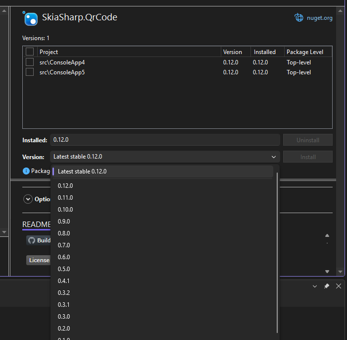Screen dimensions: 347x340
Task: Select the src\ConsoleApp5 row text
Action: [62, 72]
